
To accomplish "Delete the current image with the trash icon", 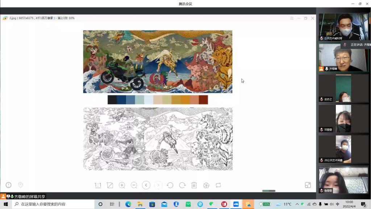I will [194, 185].
